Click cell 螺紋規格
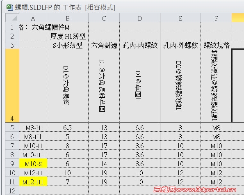The width and height of the screenshot is (244, 195). click(216, 45)
